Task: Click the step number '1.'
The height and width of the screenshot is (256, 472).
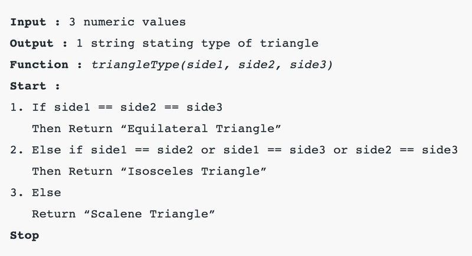Action: pyautogui.click(x=17, y=108)
